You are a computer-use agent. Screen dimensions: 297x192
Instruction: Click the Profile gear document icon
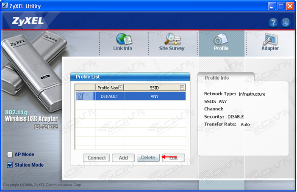[221, 39]
